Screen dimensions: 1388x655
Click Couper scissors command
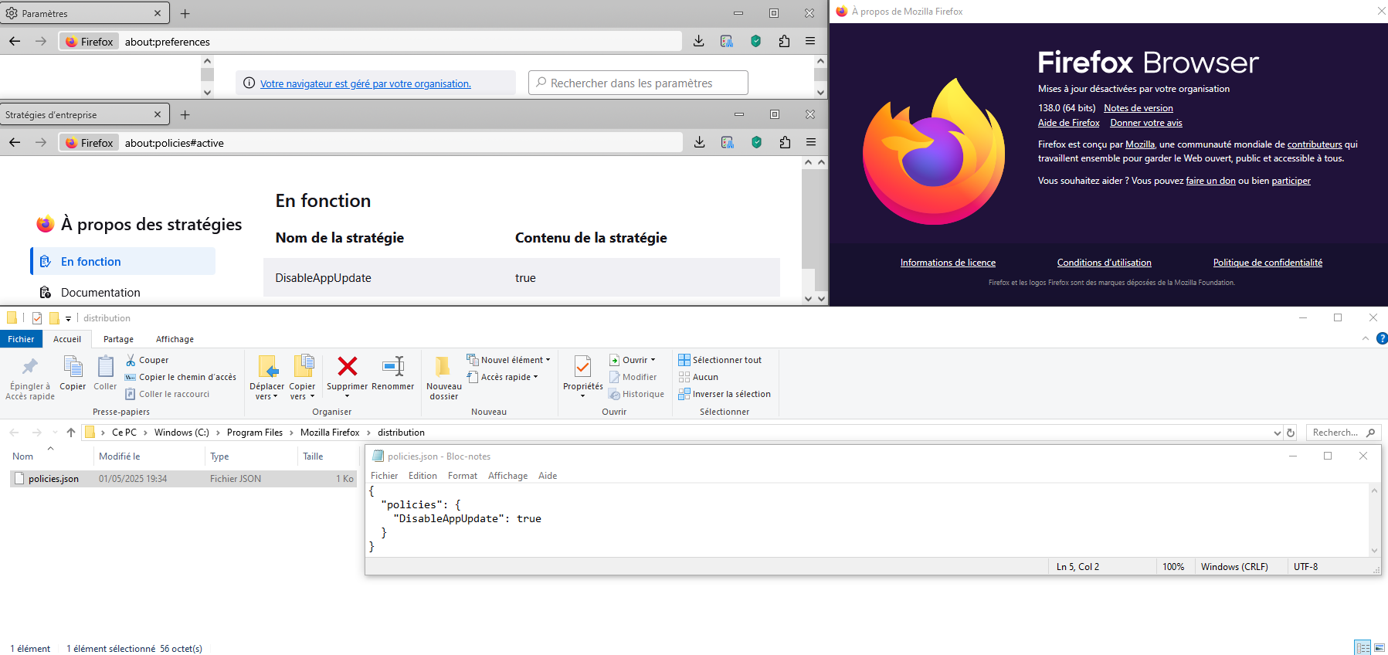147,360
